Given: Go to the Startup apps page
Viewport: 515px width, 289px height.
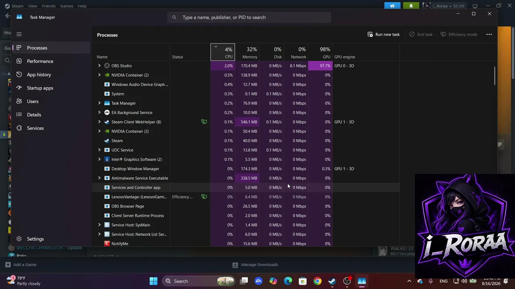Looking at the screenshot, I should (x=51, y=88).
